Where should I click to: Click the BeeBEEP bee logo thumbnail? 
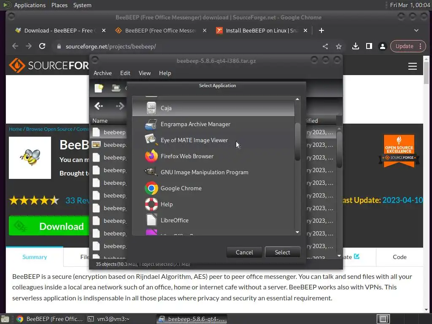pyautogui.click(x=30, y=158)
